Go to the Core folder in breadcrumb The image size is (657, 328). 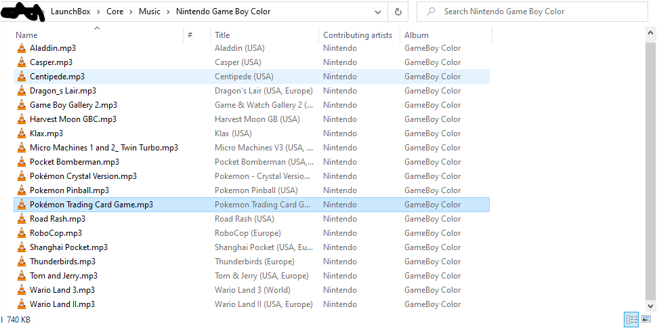click(115, 12)
